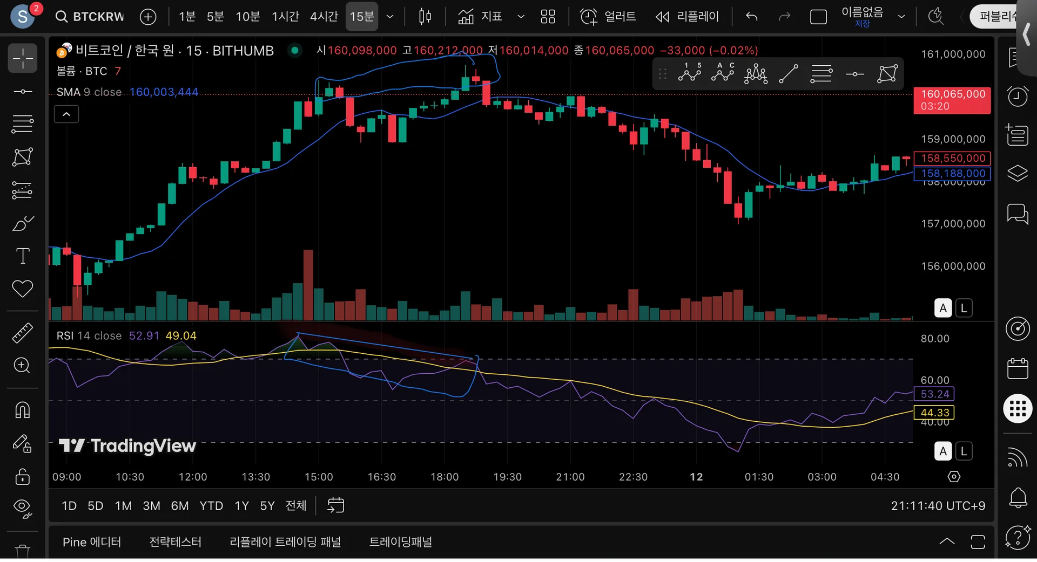The width and height of the screenshot is (1037, 562).
Task: Open the quick search lightning icon
Action: (935, 17)
